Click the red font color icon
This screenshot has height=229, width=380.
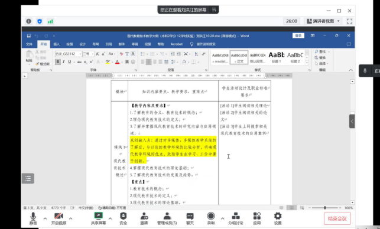[117, 62]
